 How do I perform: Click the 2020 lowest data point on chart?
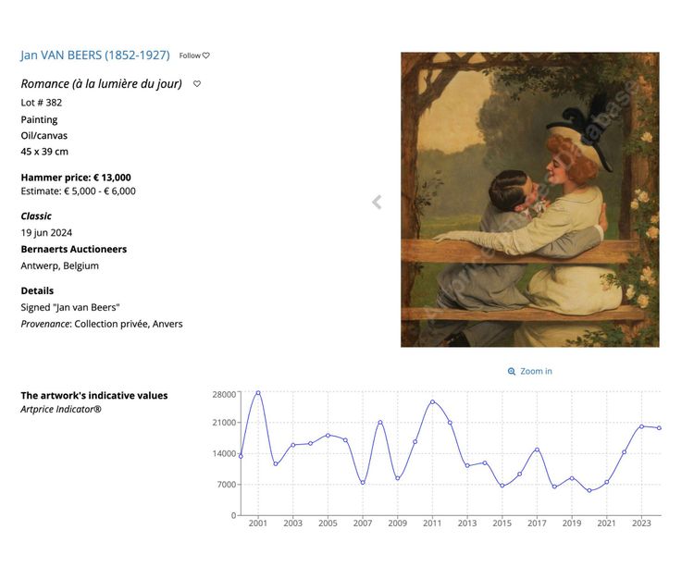[x=589, y=490]
